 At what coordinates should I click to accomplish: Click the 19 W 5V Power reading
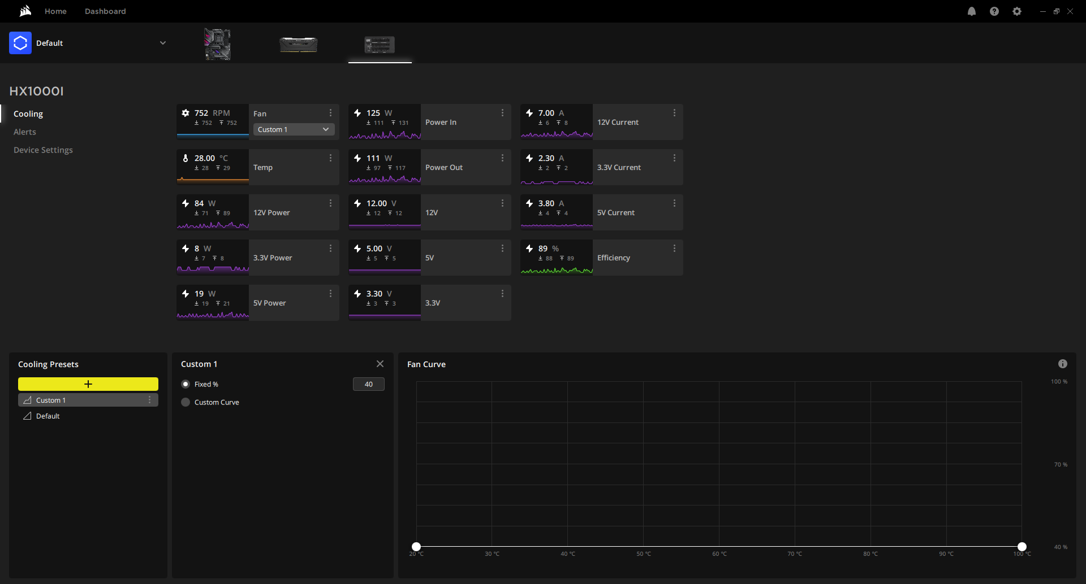point(205,294)
